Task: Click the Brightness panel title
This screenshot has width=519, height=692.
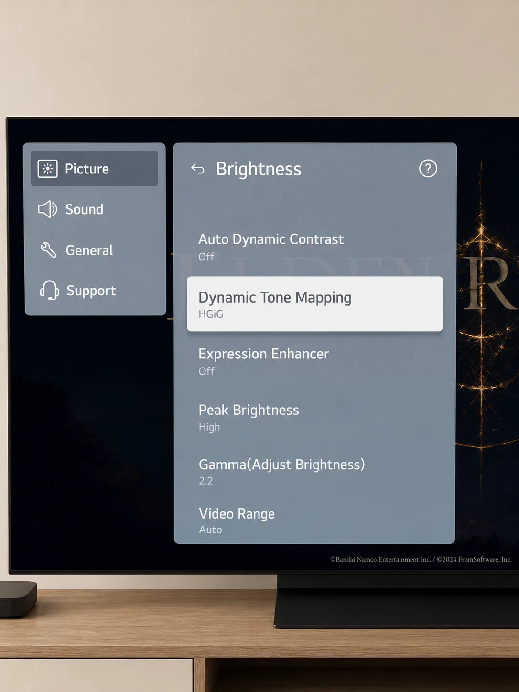Action: point(259,169)
